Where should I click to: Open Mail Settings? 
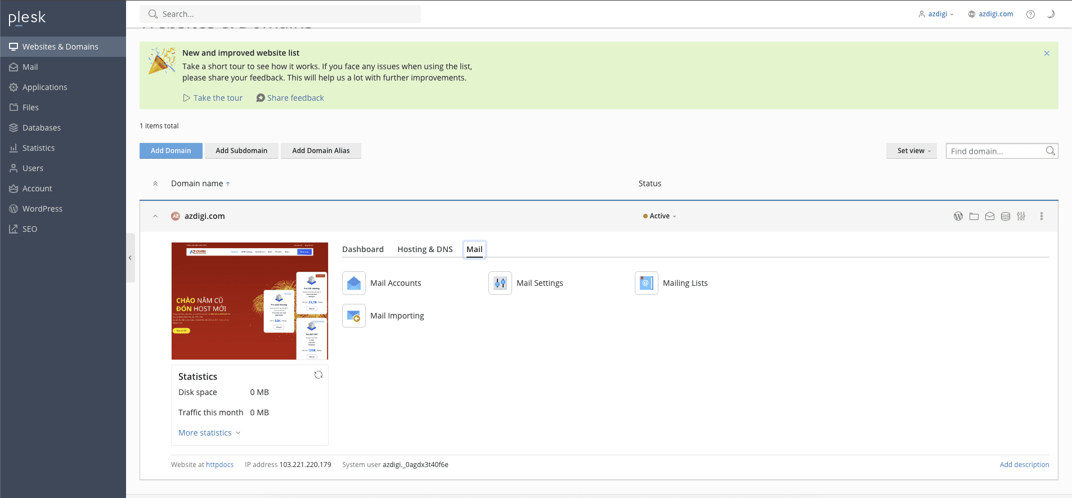coord(539,283)
